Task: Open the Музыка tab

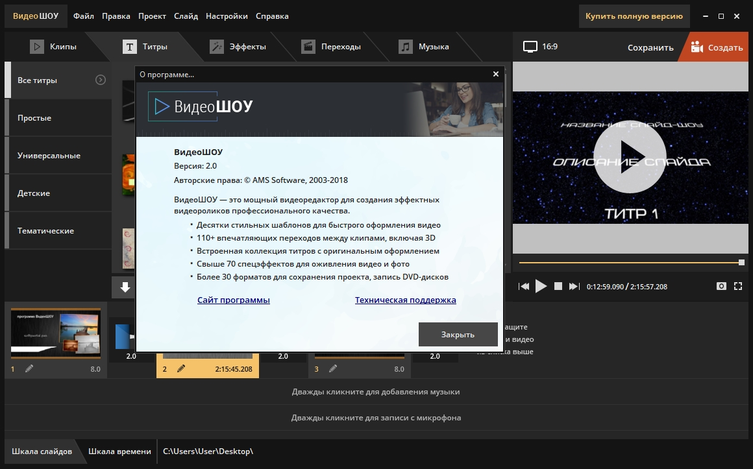Action: 425,47
